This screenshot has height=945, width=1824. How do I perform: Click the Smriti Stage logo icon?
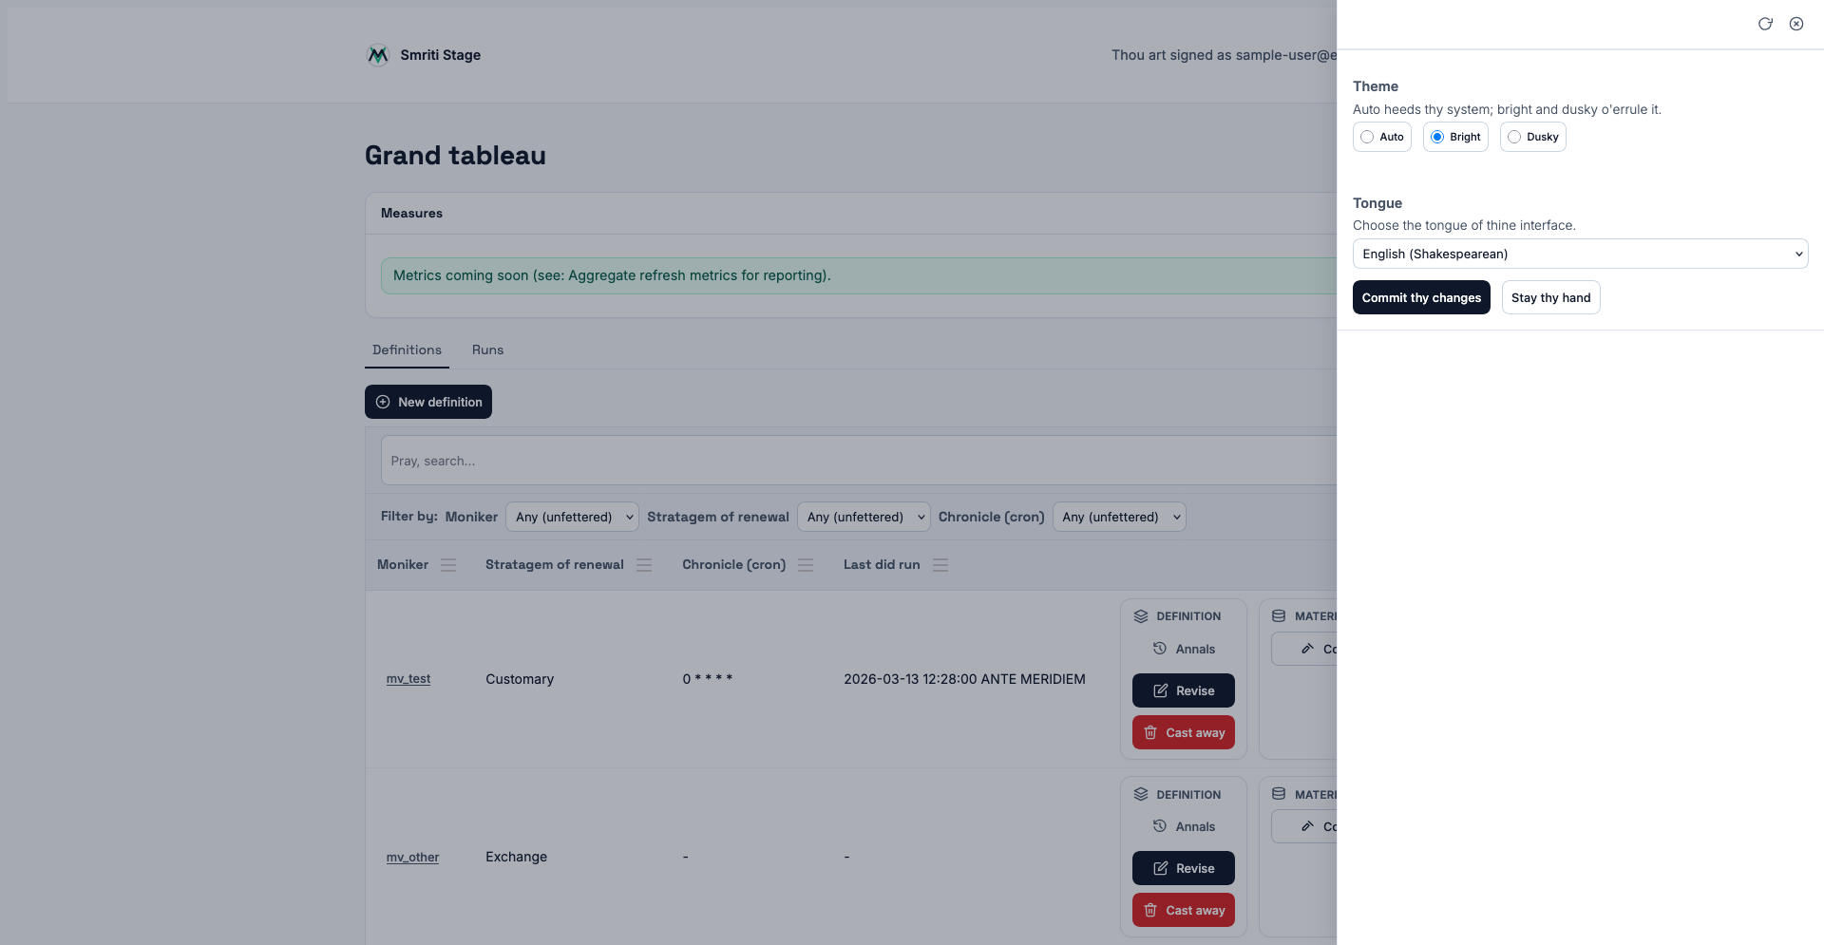378,55
